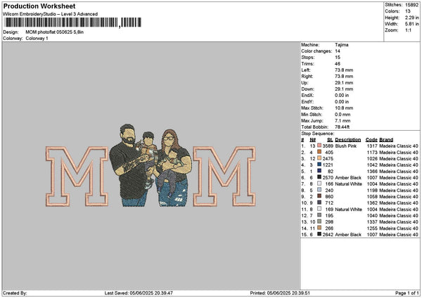Screen dimensions: 422x298
Task: Click the 'Page 1 of 1' footer text
Action: tap(407, 293)
